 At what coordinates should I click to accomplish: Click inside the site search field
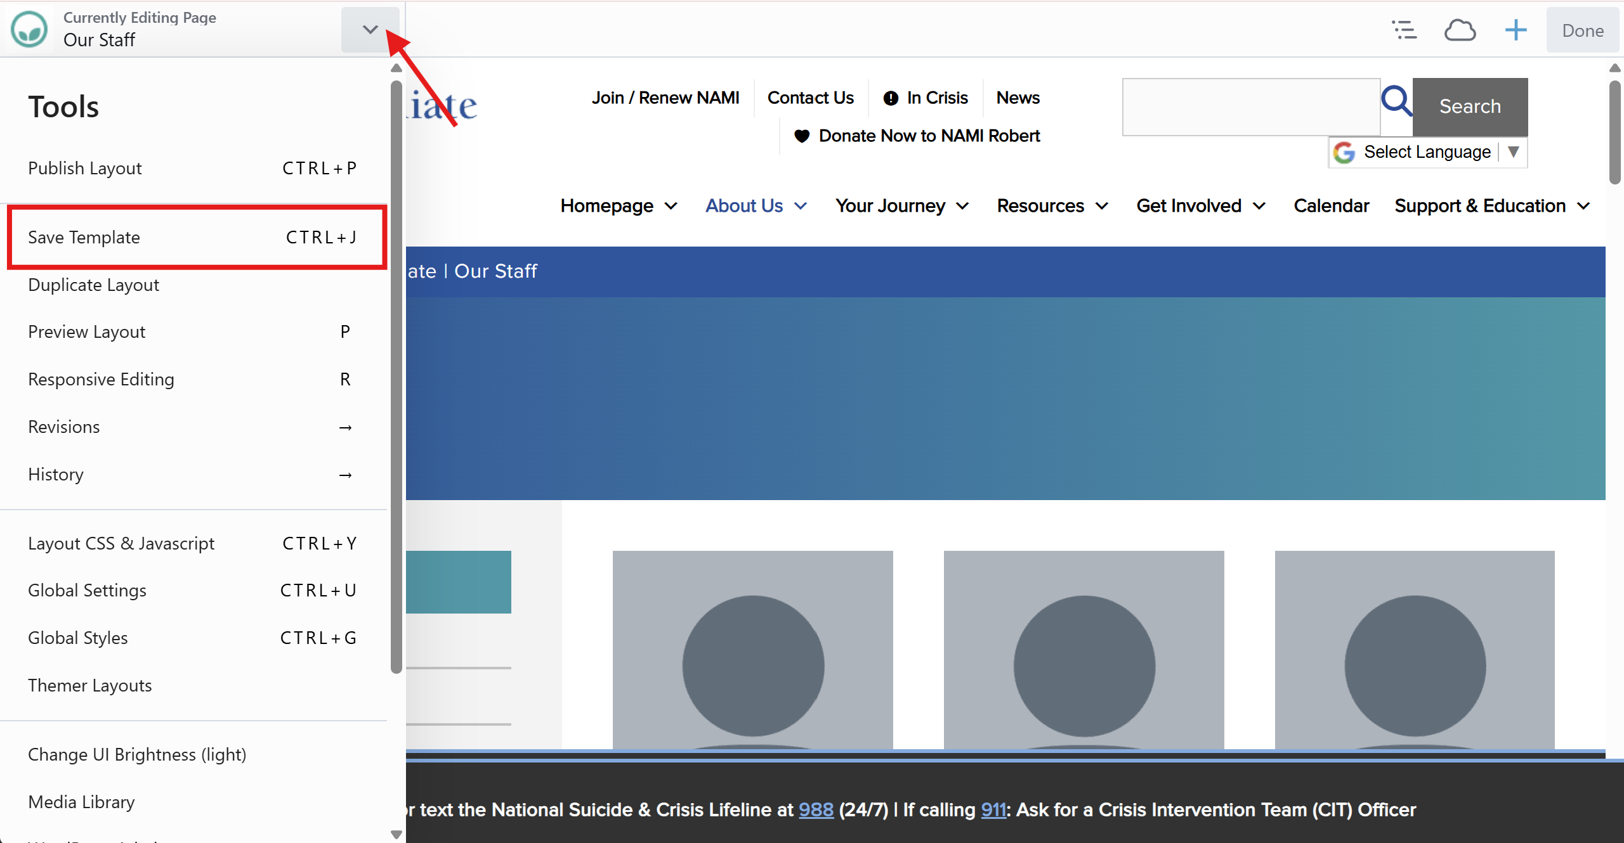[1251, 106]
